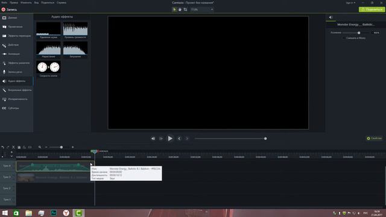Cut the selection with scissors icon

[13, 147]
